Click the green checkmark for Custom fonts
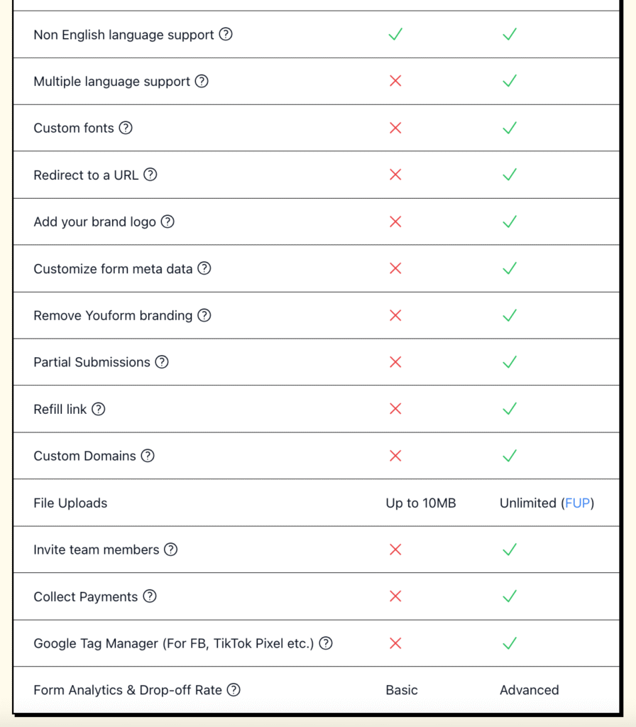 pos(509,128)
